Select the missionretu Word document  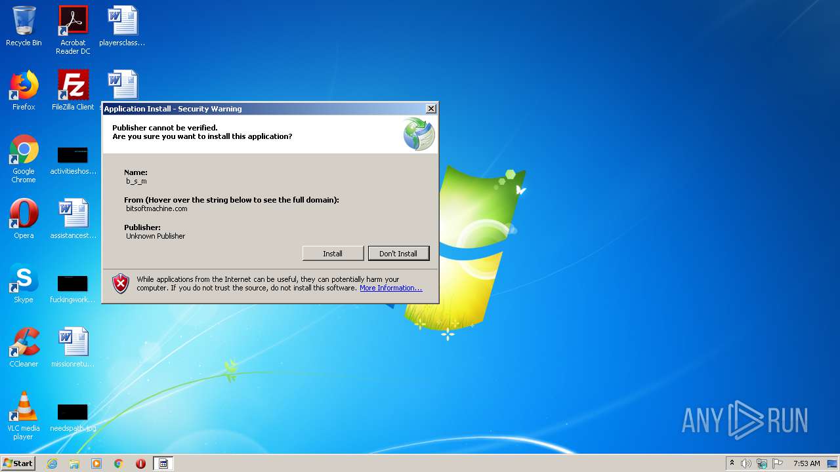pyautogui.click(x=73, y=347)
